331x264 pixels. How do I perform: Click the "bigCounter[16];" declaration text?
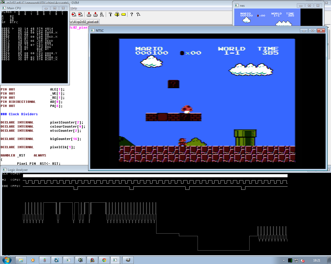tap(66, 139)
